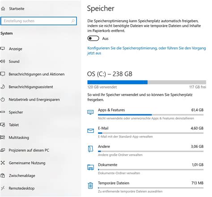Click the Sound speaker icon
The width and height of the screenshot is (212, 197).
[3, 61]
